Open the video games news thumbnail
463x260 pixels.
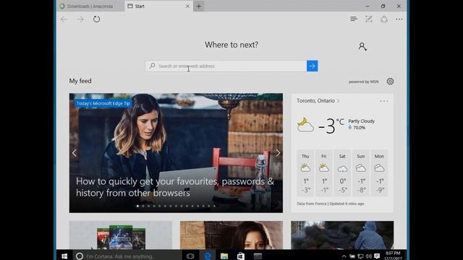121,235
